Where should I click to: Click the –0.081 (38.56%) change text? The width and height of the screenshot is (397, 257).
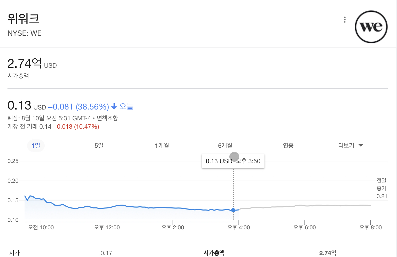[79, 107]
